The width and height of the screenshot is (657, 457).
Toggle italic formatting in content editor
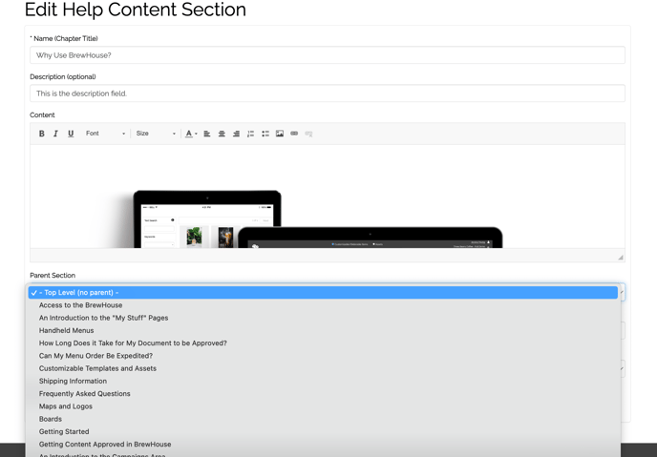click(x=55, y=134)
